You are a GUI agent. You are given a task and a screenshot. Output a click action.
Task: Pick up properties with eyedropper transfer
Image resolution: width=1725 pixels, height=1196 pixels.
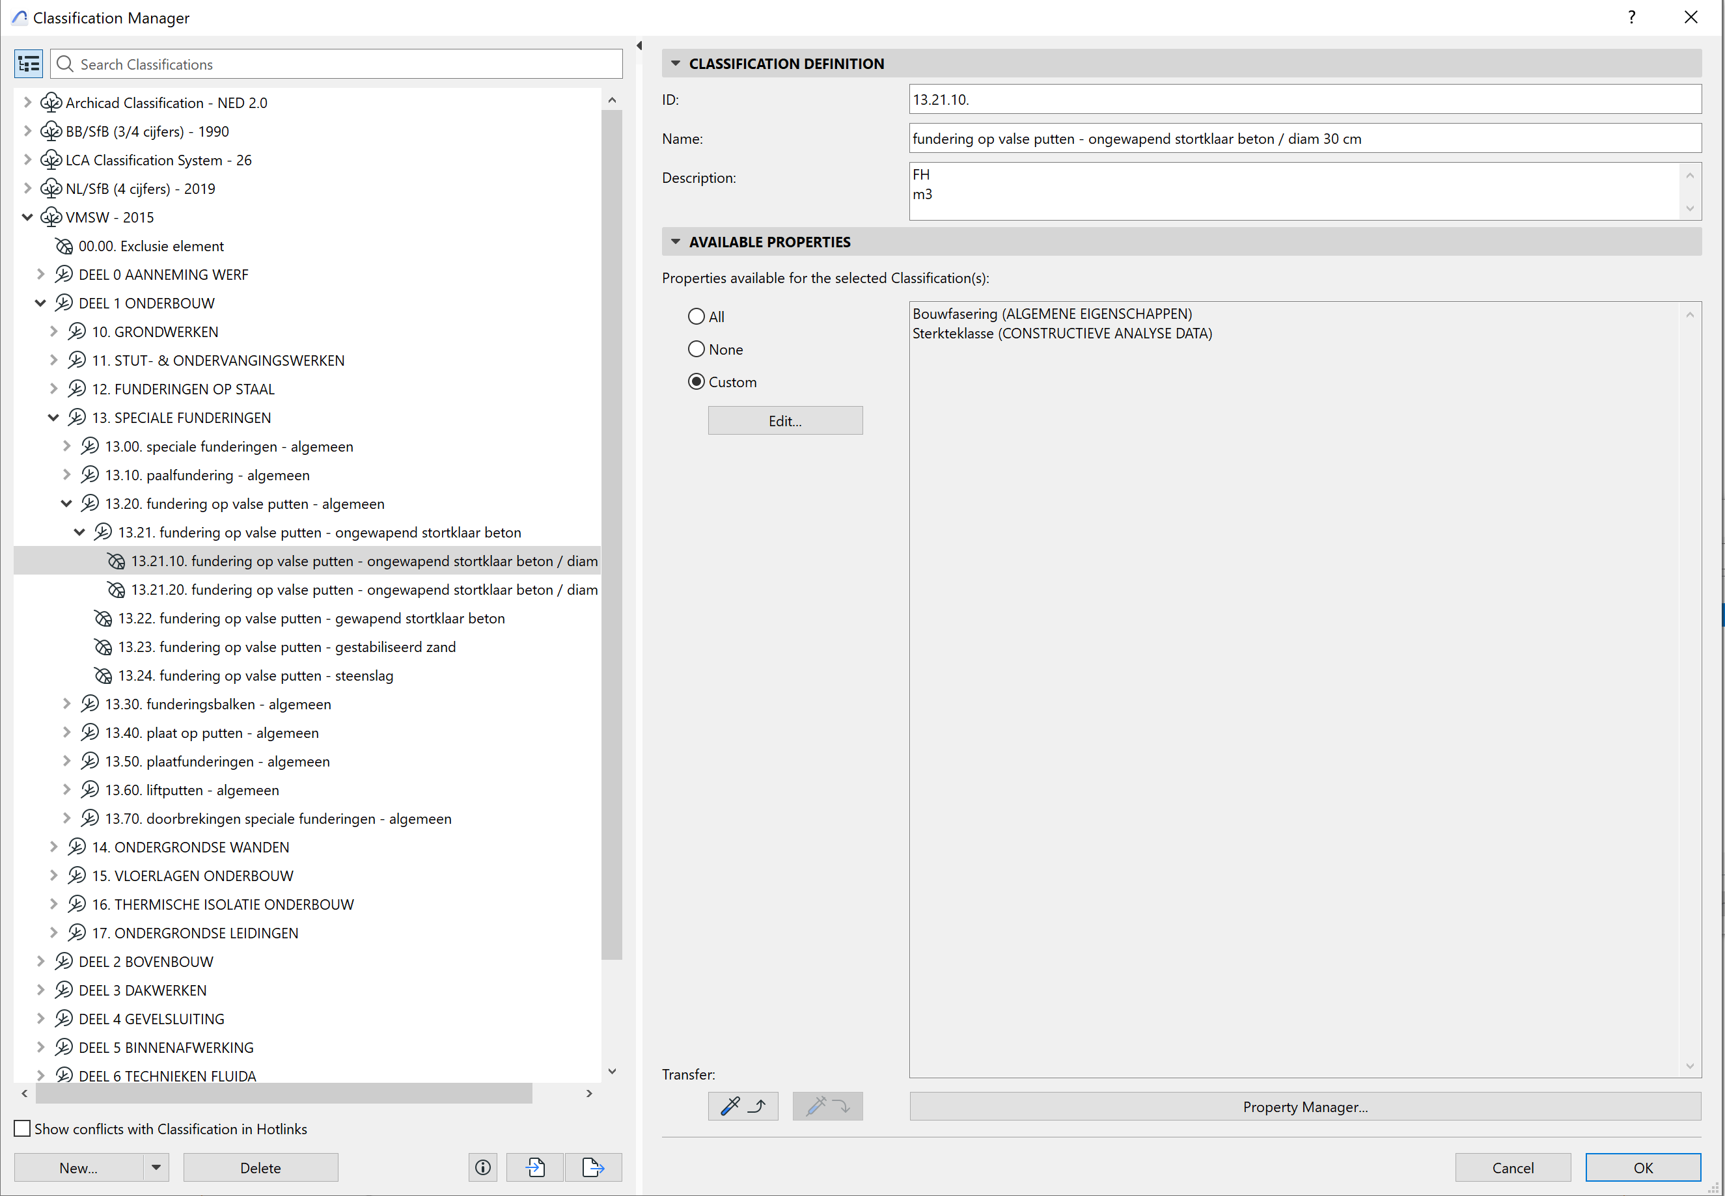(743, 1106)
